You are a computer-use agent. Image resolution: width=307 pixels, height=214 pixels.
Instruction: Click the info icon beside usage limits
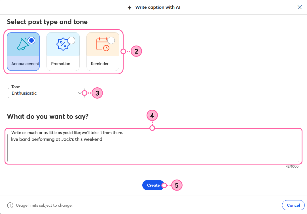10,206
